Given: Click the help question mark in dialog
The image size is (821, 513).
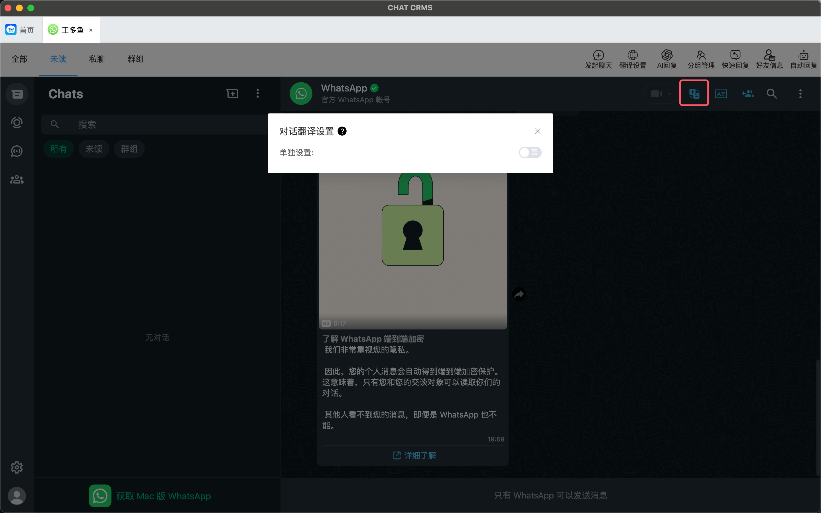Looking at the screenshot, I should pos(342,131).
